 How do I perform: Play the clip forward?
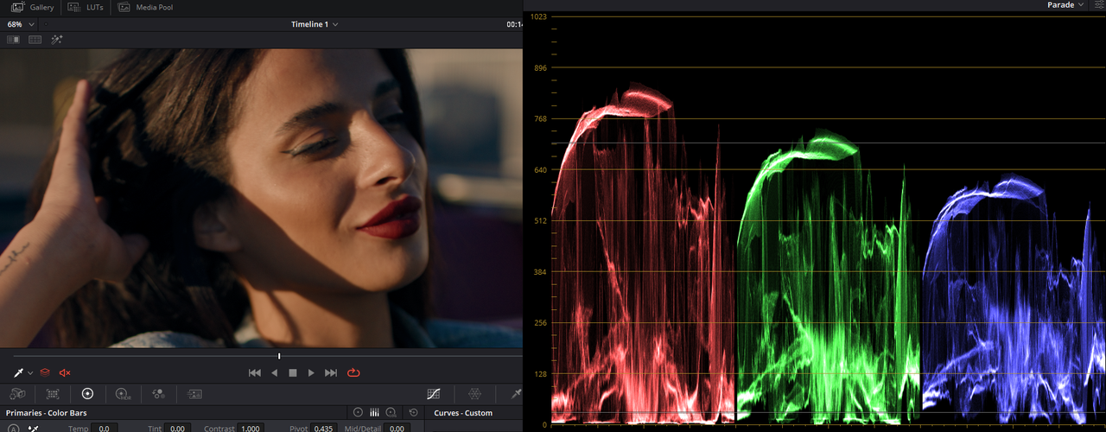311,372
